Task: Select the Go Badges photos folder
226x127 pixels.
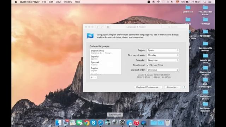Action: tap(205, 95)
